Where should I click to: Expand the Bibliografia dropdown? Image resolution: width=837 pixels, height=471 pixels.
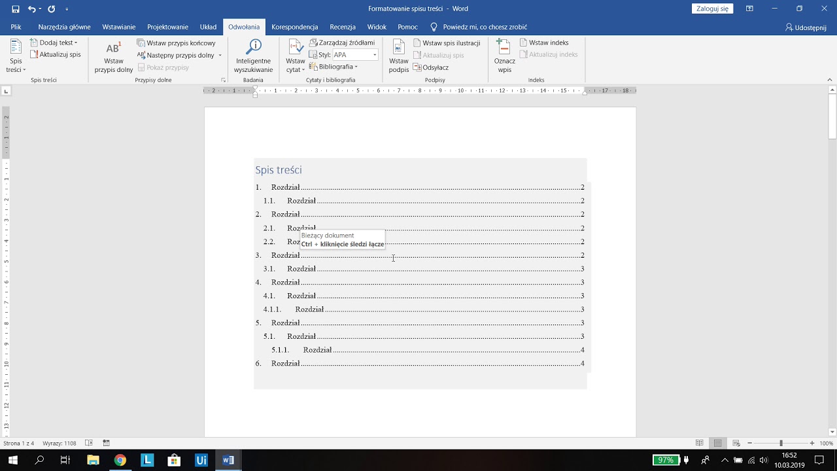pos(333,67)
